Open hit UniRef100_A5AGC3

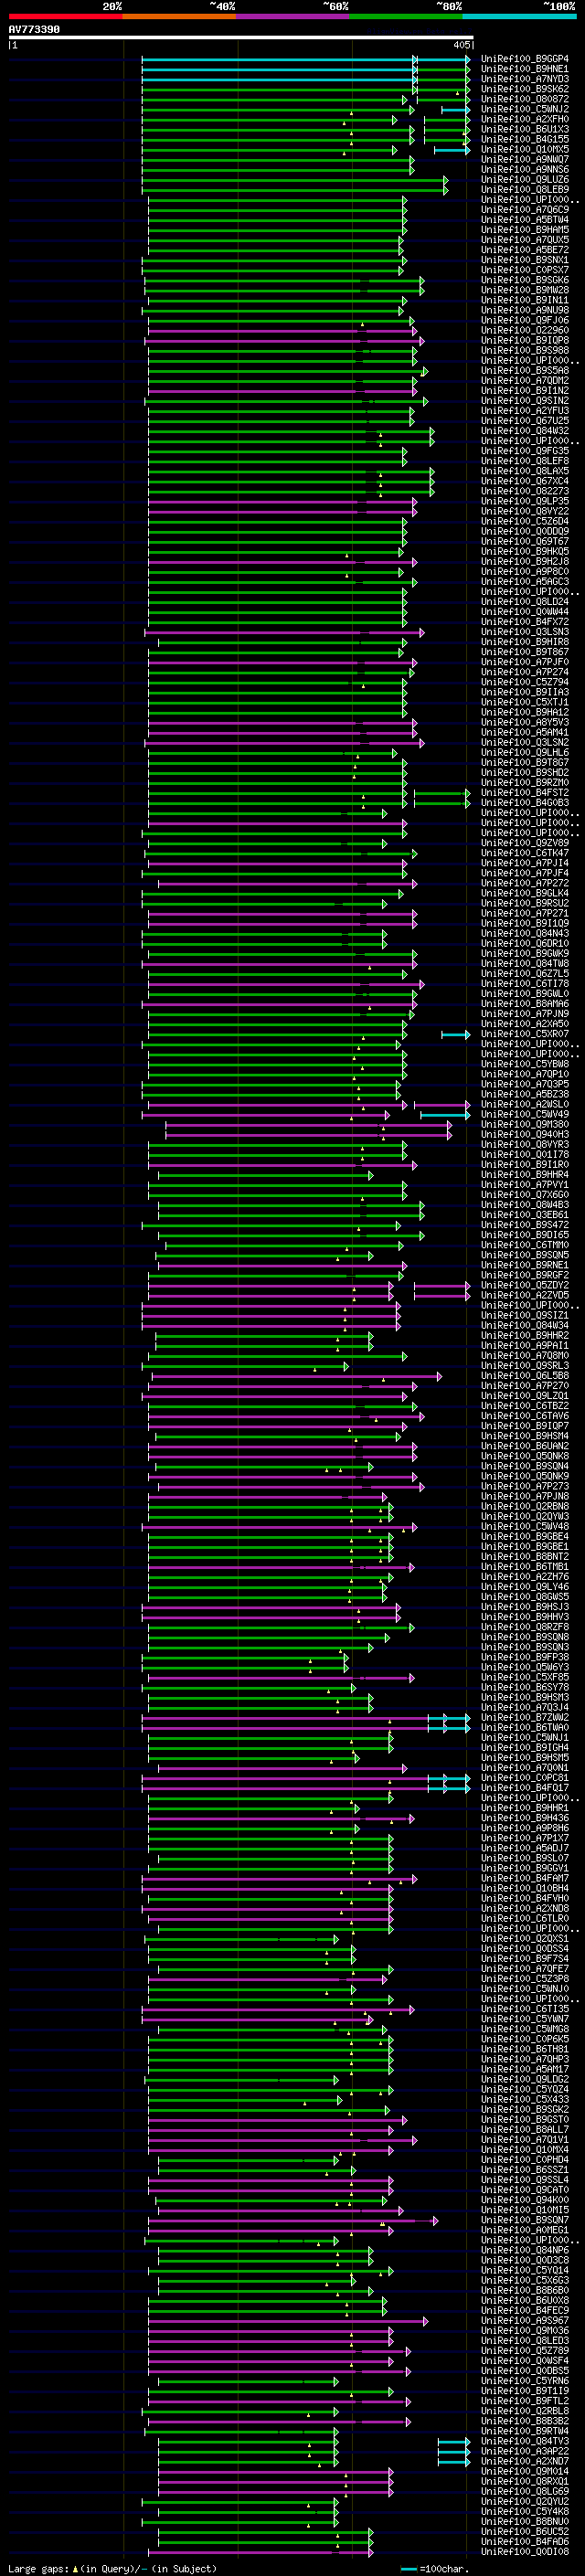[x=525, y=581]
